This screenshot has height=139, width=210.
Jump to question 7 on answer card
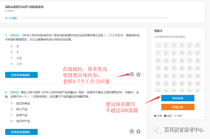[x=158, y=53]
